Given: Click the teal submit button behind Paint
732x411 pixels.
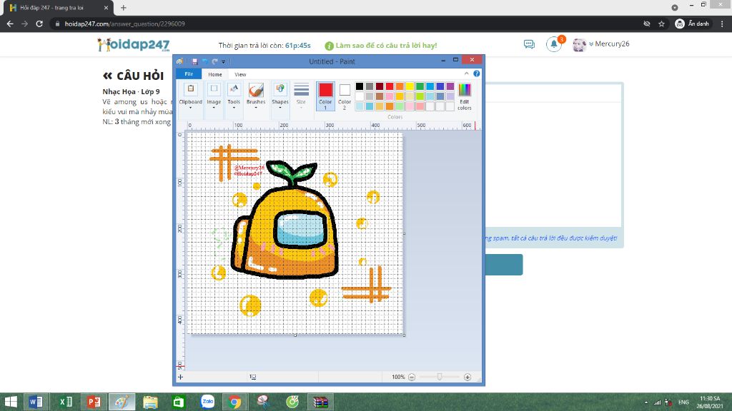Looking at the screenshot, I should click(x=504, y=265).
